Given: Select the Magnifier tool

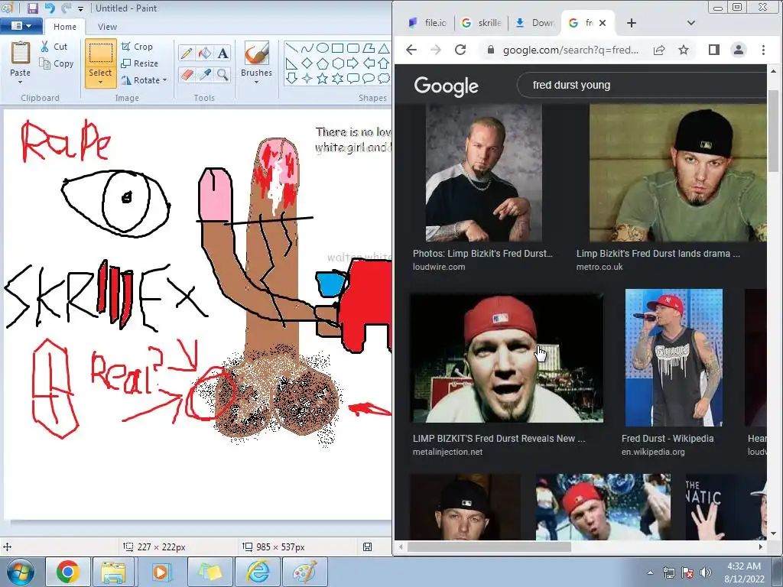Looking at the screenshot, I should click(223, 74).
